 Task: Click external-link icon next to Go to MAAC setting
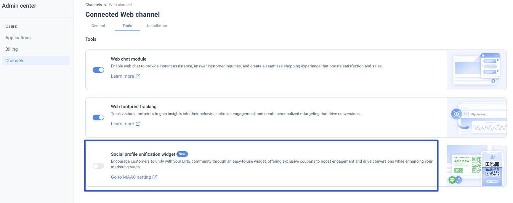[155, 177]
